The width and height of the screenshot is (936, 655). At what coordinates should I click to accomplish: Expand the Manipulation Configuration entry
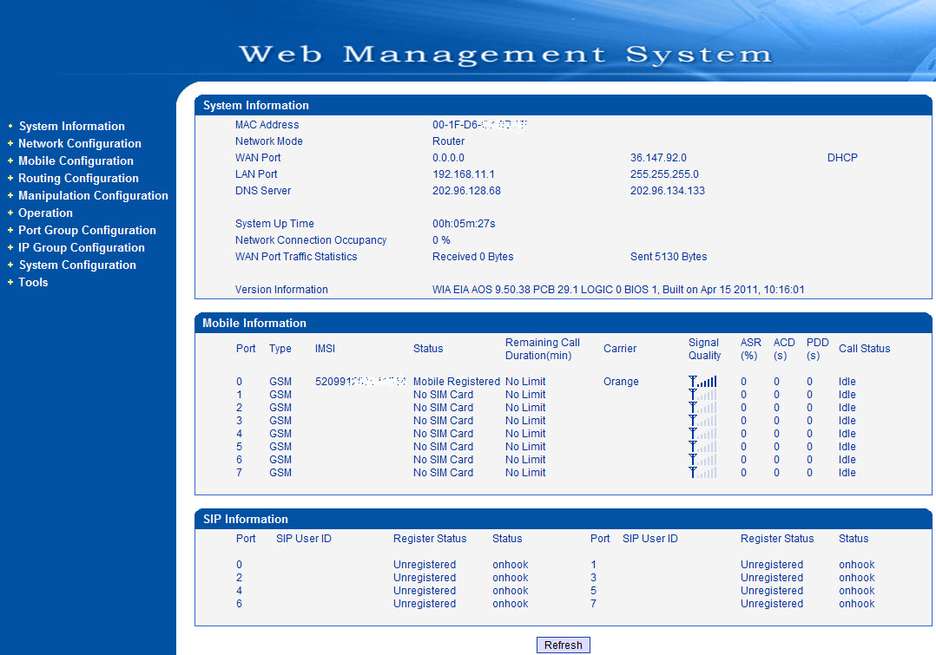click(93, 195)
